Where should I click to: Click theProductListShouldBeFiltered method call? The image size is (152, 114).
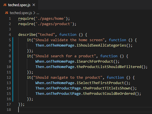[109, 67]
